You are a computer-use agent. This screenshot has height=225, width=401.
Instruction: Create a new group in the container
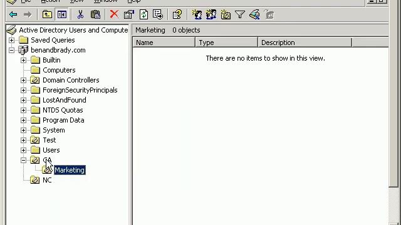point(211,14)
